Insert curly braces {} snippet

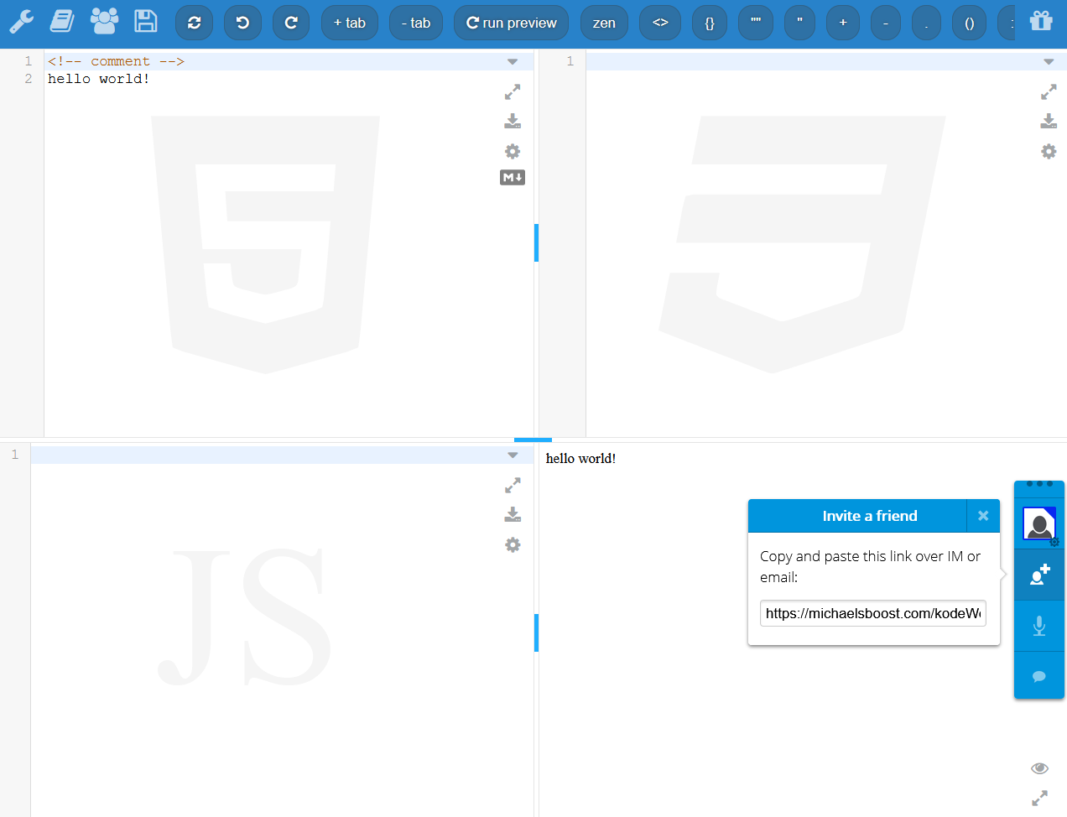point(710,23)
